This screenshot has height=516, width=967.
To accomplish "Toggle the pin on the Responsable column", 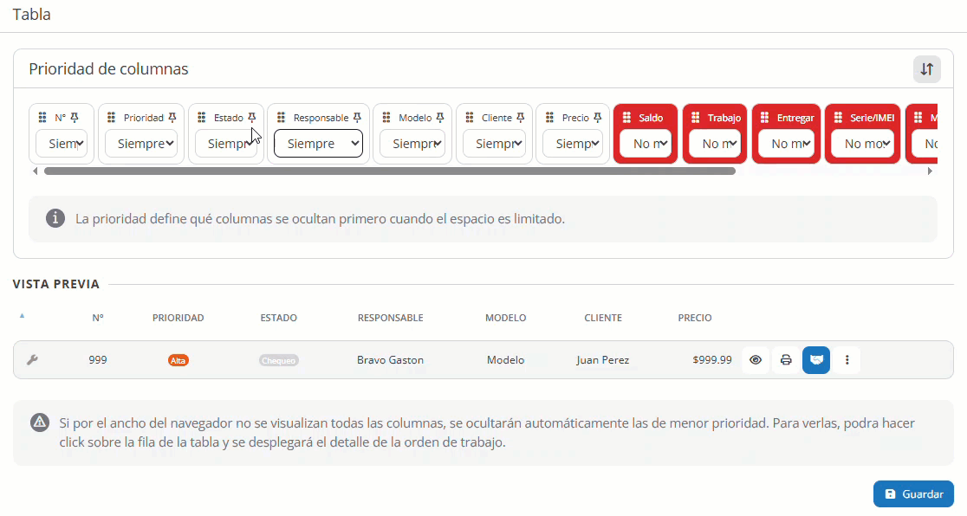I will click(x=357, y=117).
